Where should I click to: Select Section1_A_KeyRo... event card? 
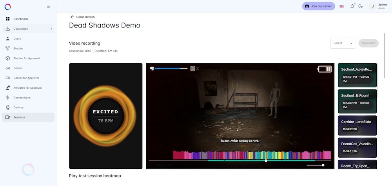tap(357, 75)
